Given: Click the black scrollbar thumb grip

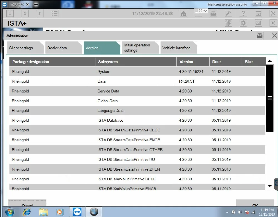Looking at the screenshot, I should (x=270, y=98).
